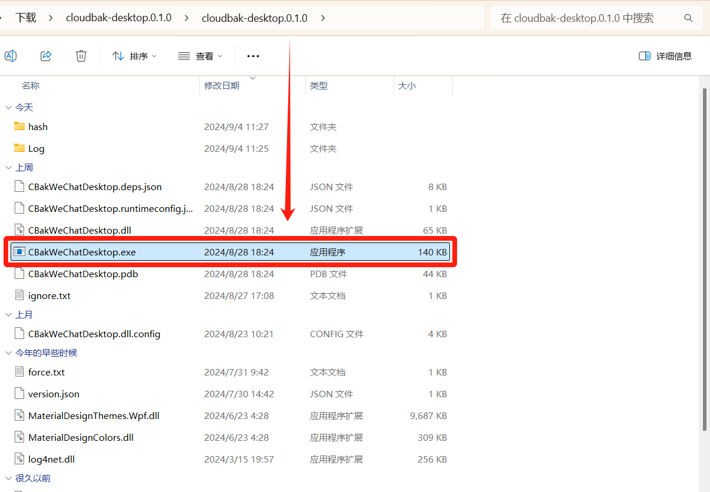710x492 pixels.
Task: Sort by the 大小 column header
Action: coord(406,86)
